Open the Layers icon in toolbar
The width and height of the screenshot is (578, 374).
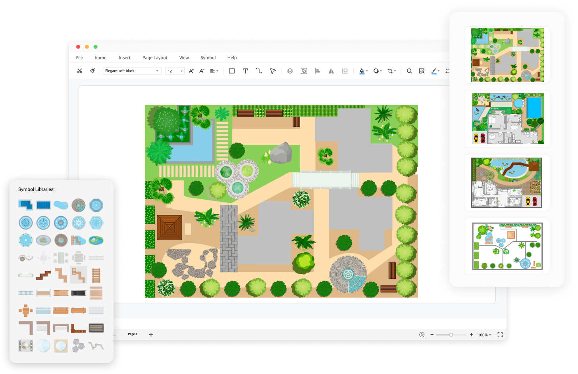point(290,71)
